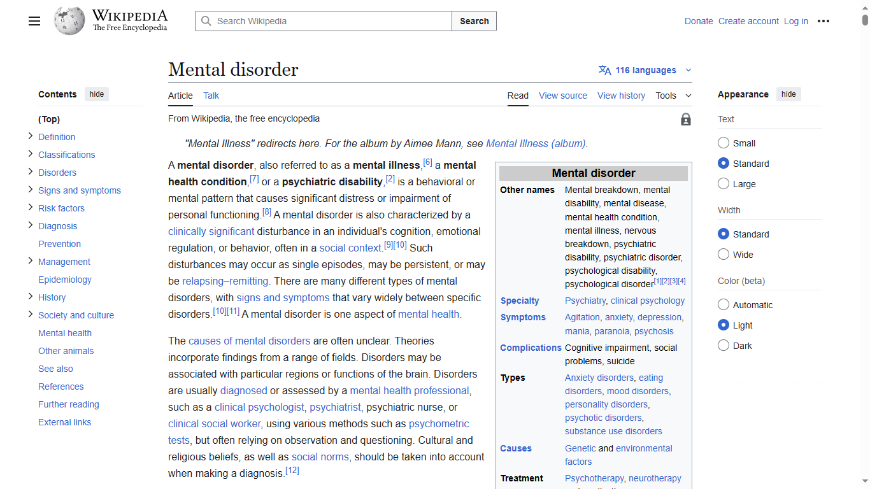This screenshot has height=489, width=870.
Task: Hide the Appearance panel
Action: click(x=788, y=94)
